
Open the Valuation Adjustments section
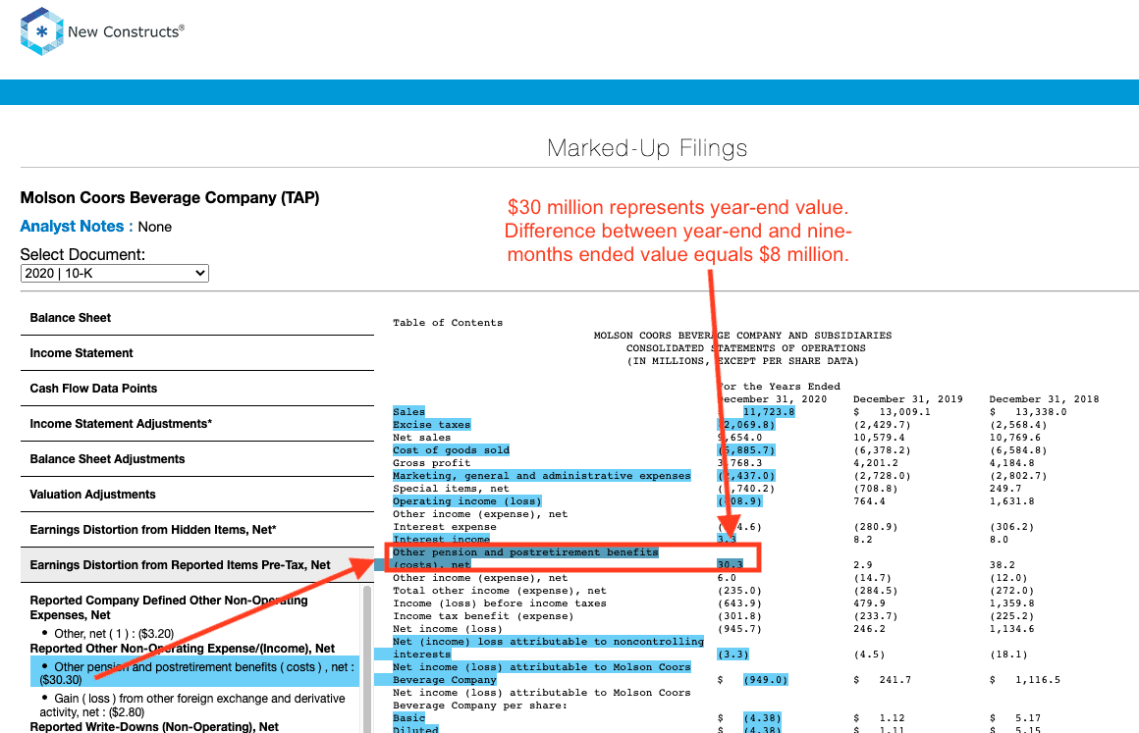[x=196, y=495]
